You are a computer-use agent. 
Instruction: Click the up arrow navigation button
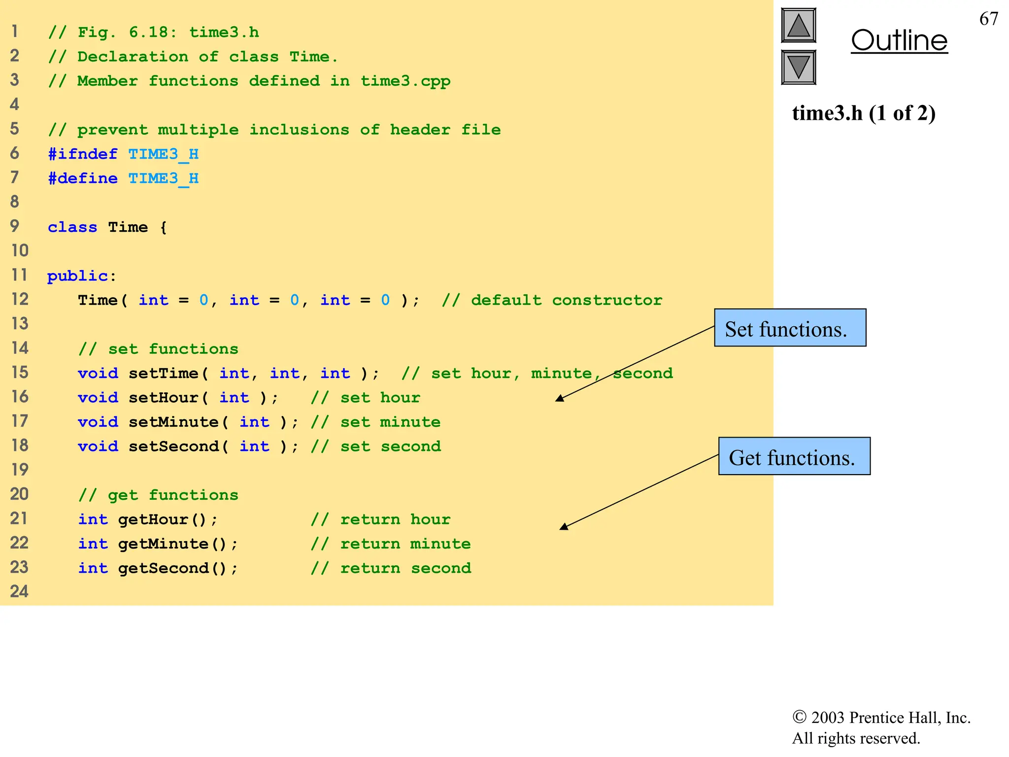point(798,26)
